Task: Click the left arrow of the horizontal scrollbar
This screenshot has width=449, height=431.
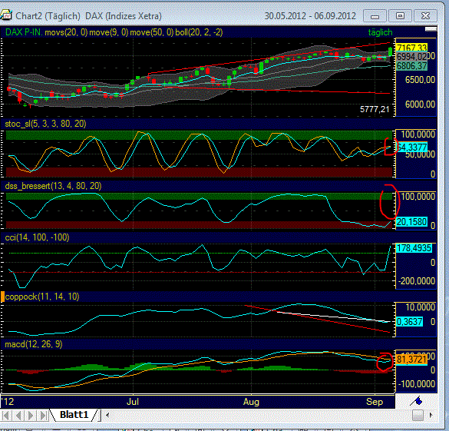Action: point(107,415)
